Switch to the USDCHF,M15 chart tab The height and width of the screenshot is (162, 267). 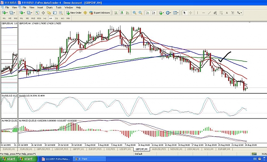(61, 149)
